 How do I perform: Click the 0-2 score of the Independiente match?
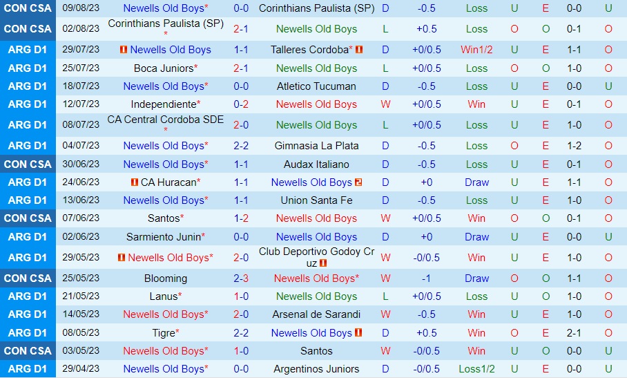pos(241,104)
